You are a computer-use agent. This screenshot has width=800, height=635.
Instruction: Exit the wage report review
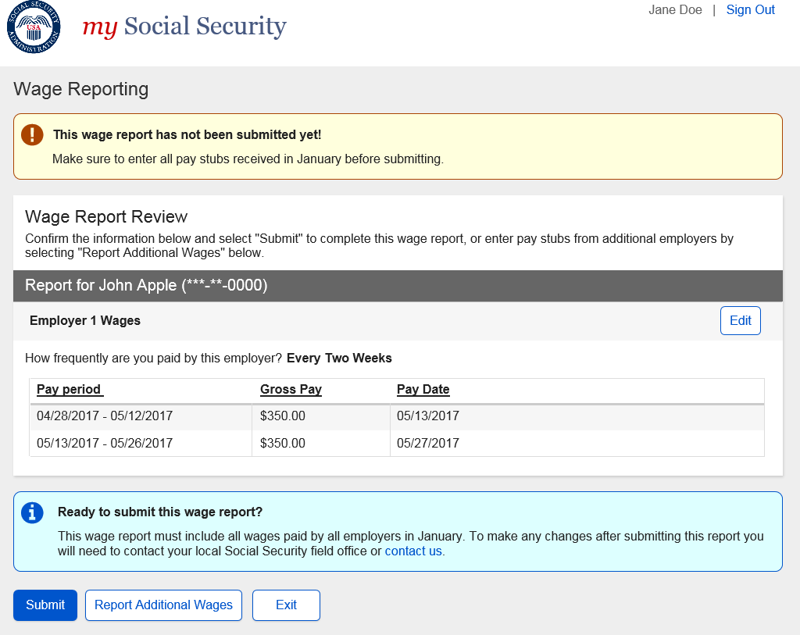point(286,605)
